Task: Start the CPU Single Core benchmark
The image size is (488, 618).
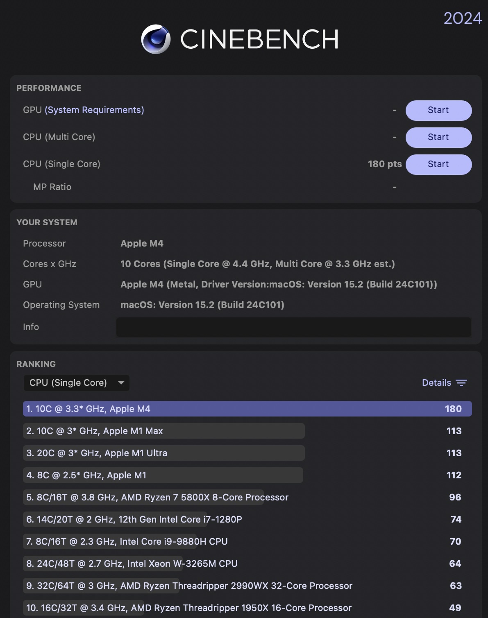Action: (x=438, y=164)
